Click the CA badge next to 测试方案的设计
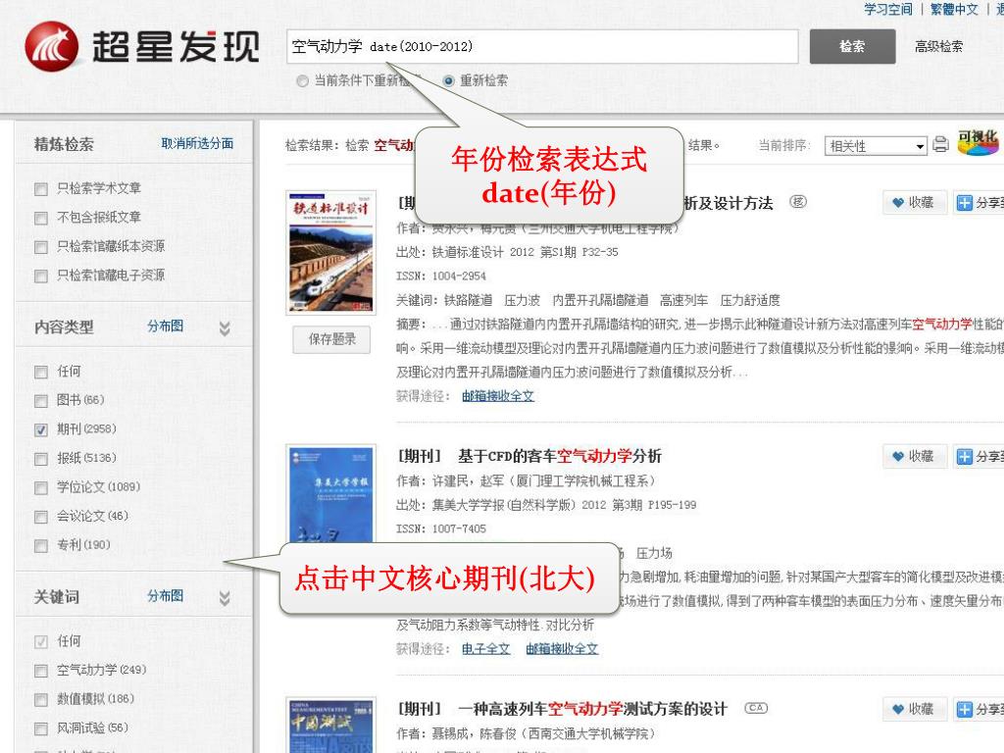 click(x=756, y=708)
